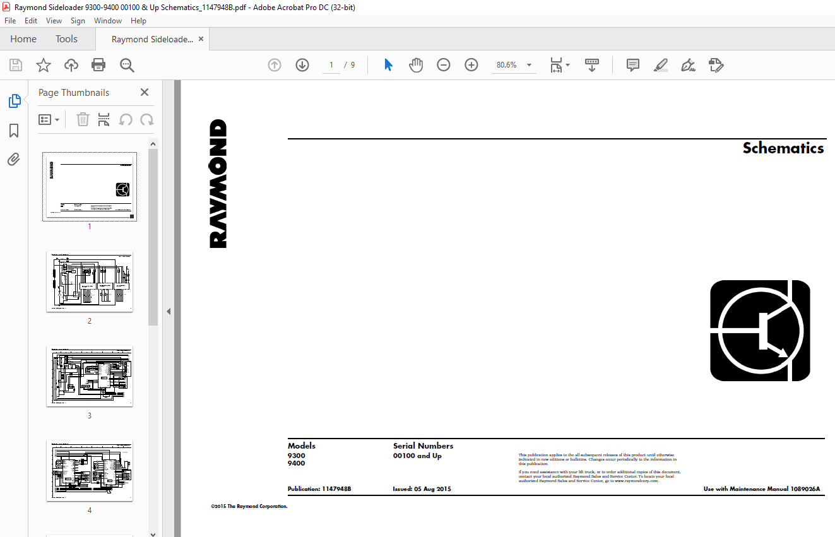Open thumbnail options dropdown menu
Image resolution: width=835 pixels, height=537 pixels.
49,119
